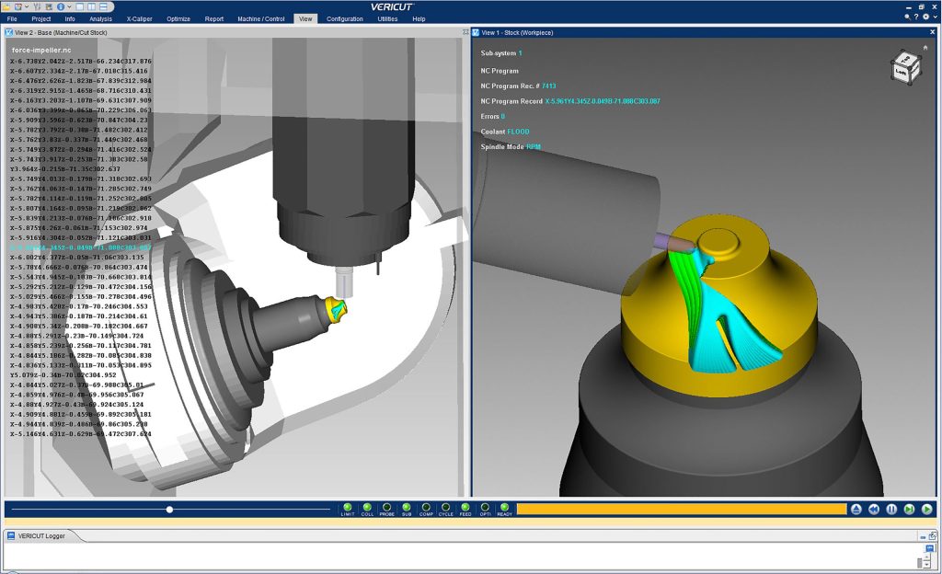Open the X-Caliper menu
942x574 pixels.
[x=141, y=18]
